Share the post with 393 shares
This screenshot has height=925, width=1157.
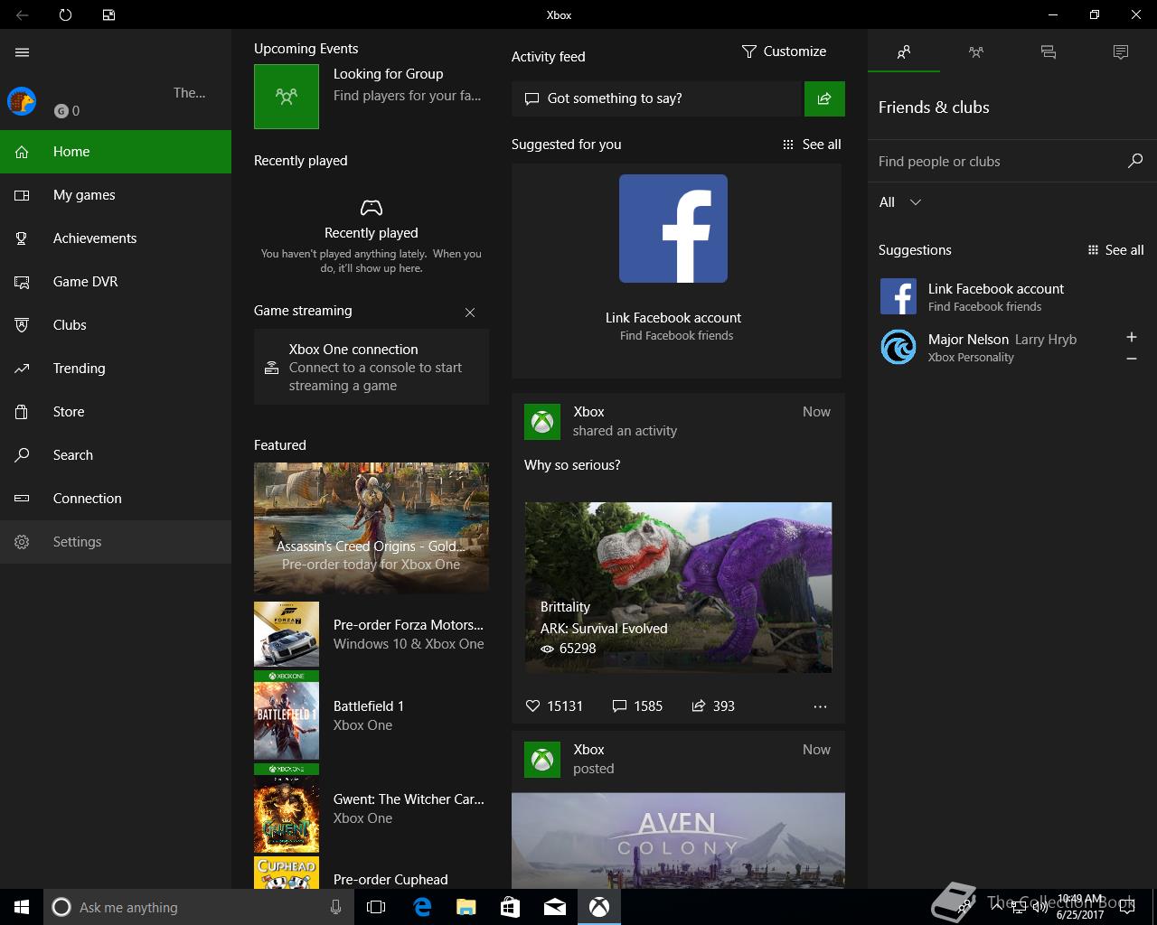[713, 706]
